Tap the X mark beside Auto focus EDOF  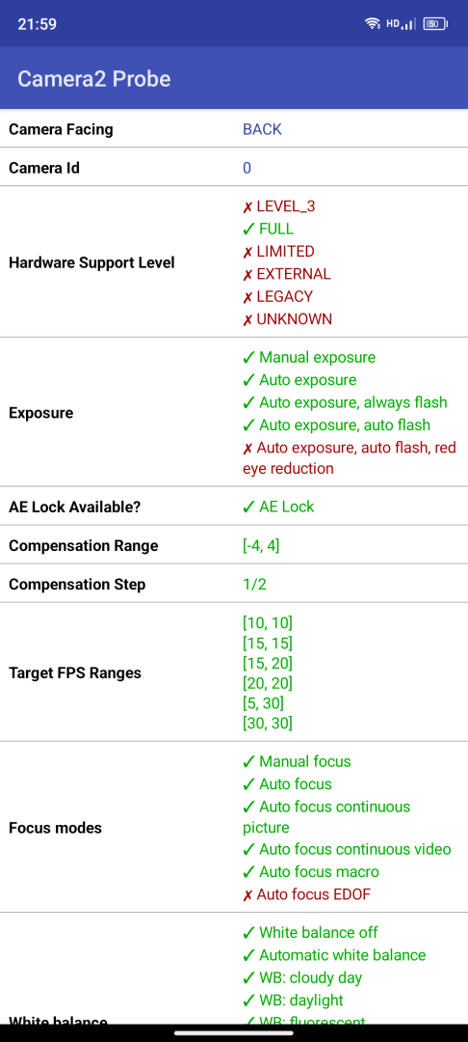[x=247, y=894]
